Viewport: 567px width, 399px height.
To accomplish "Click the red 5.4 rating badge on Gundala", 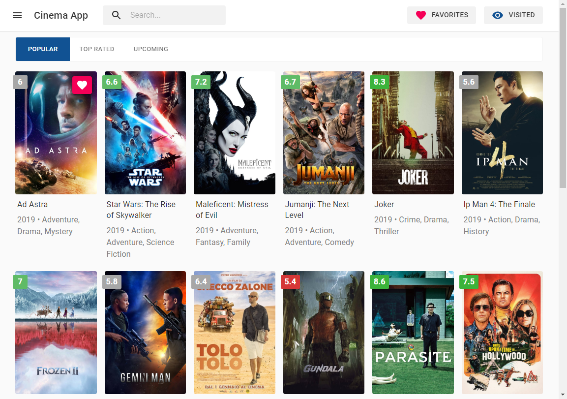I will (290, 281).
